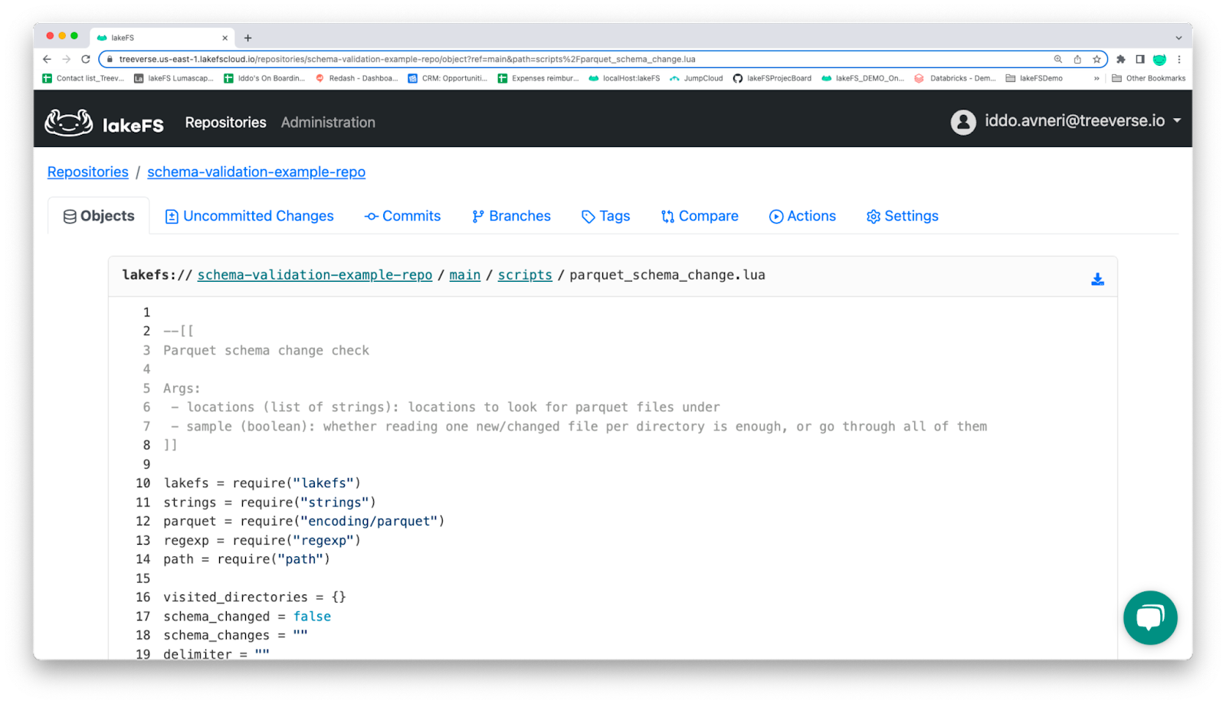
Task: Go to the Actions tab
Action: (802, 216)
